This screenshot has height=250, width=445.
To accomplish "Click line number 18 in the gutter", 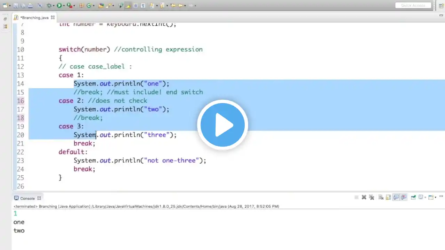I will 21,118.
